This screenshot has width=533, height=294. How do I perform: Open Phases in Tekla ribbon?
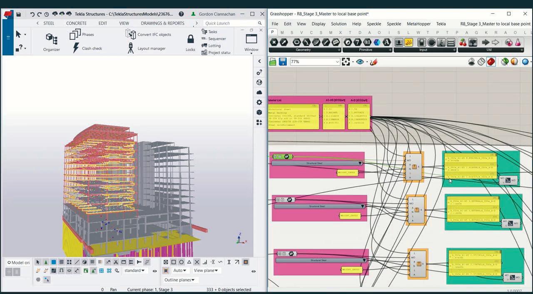click(82, 34)
